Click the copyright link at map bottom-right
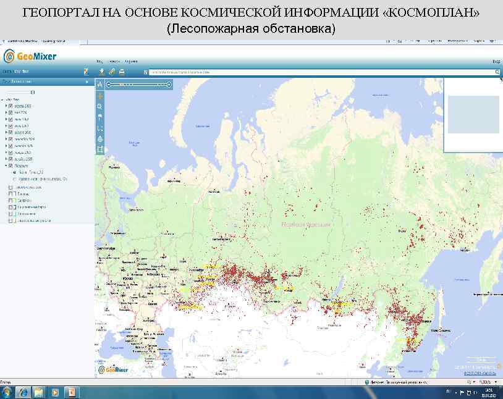This screenshot has height=399, width=503. [x=480, y=373]
